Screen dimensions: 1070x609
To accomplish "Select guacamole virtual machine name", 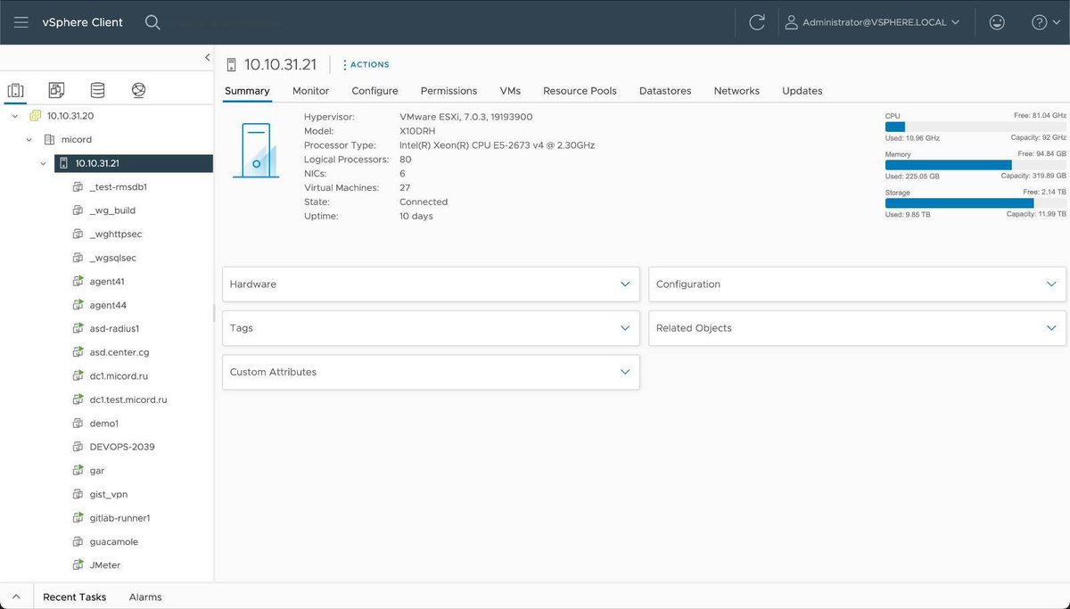I will pos(114,541).
